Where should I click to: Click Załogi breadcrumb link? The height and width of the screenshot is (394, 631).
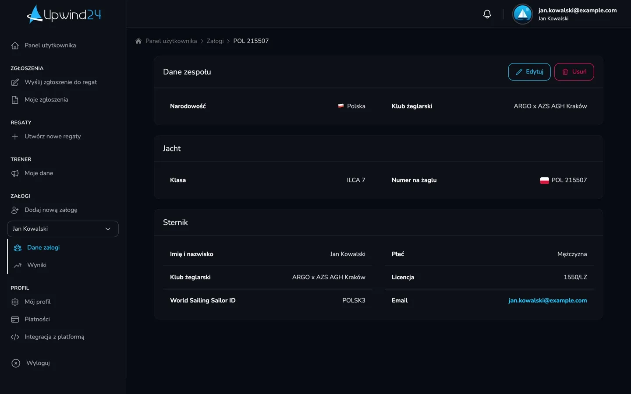tap(215, 41)
